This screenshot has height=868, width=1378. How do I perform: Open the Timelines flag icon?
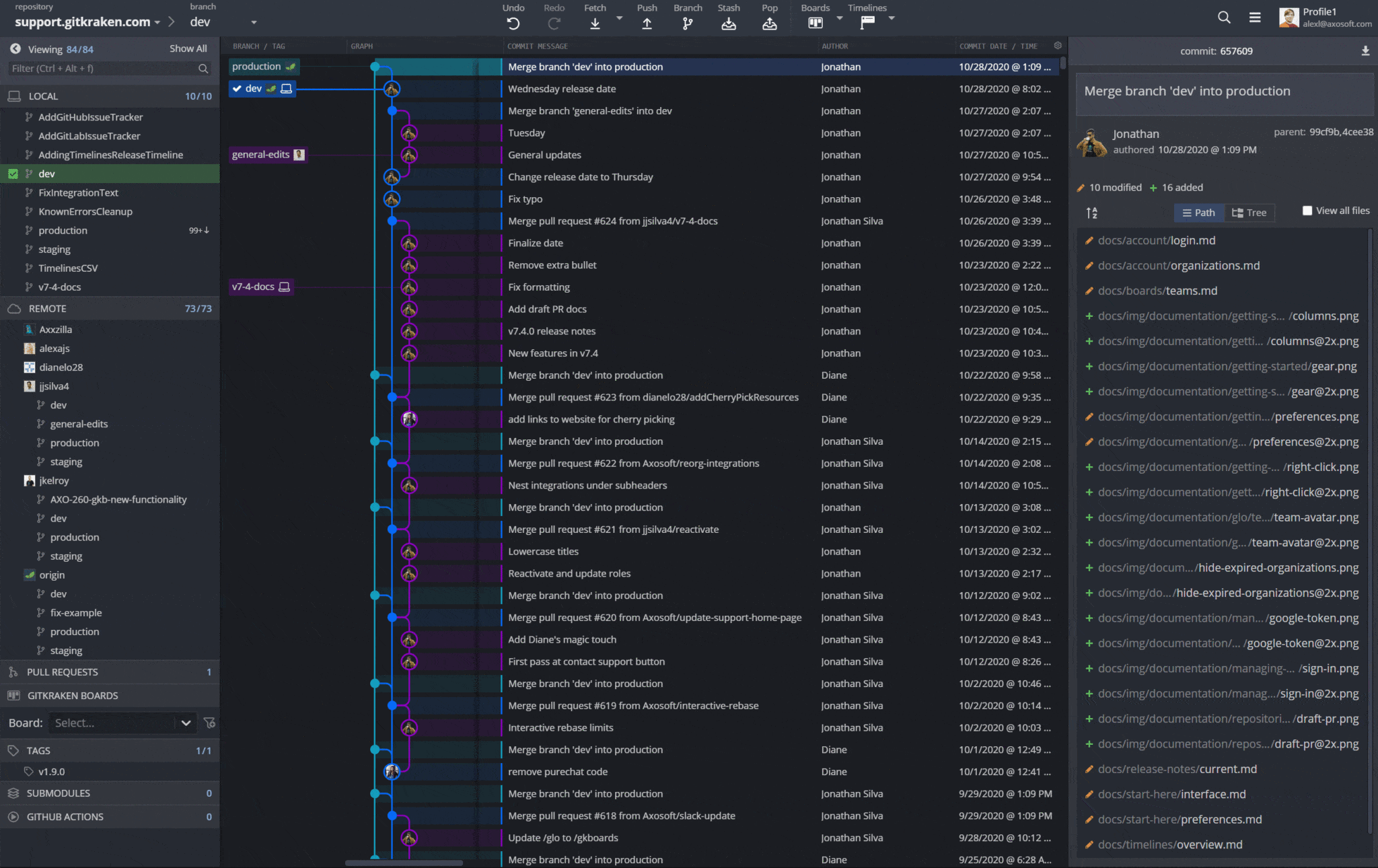(867, 23)
